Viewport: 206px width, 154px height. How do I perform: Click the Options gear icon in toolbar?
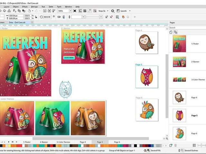point(113,11)
